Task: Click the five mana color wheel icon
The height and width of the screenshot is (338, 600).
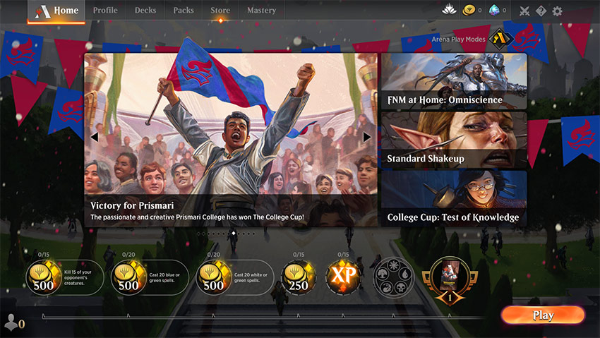Action: [394, 277]
